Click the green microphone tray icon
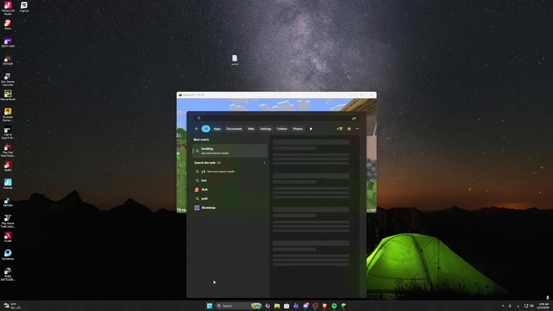 click(510, 306)
